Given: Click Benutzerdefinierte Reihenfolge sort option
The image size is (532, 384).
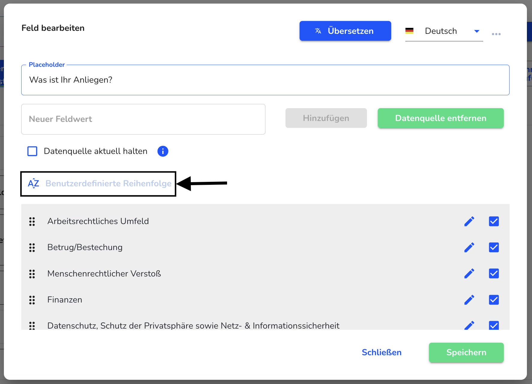Looking at the screenshot, I should click(99, 183).
